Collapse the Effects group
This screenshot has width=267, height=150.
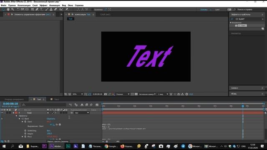pyautogui.click(x=17, y=116)
